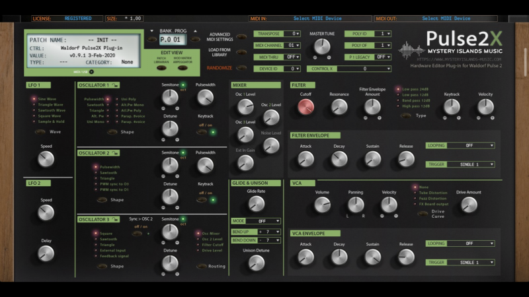This screenshot has height=297, width=529.
Task: Click Master Tune plus button
Action: [329, 57]
